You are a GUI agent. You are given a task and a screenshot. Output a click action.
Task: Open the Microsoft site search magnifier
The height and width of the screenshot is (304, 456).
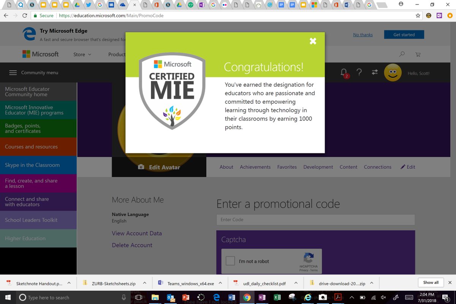tap(402, 54)
